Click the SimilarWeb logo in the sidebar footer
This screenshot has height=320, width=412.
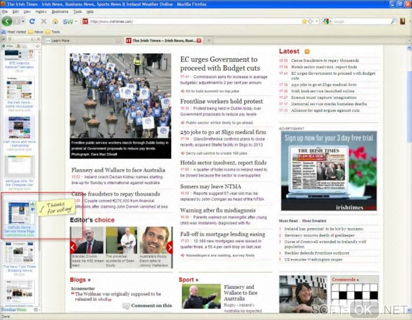click(14, 310)
